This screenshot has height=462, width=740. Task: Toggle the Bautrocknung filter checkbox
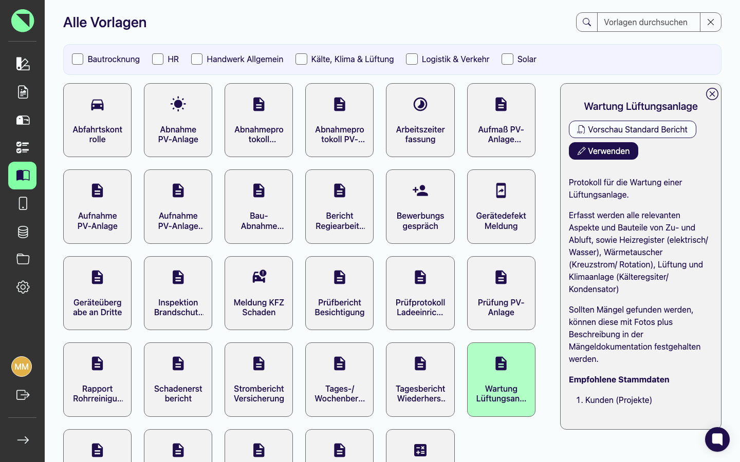(x=78, y=59)
